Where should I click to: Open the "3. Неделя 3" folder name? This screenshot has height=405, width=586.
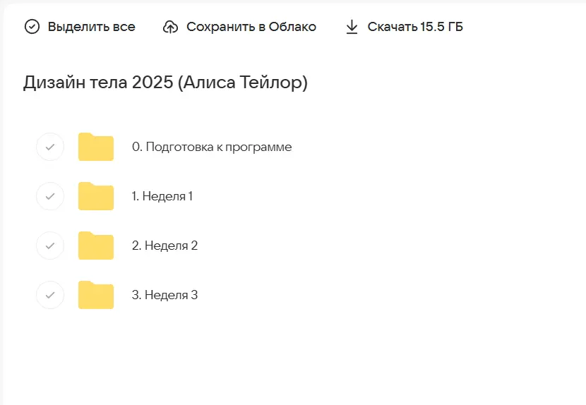[165, 295]
